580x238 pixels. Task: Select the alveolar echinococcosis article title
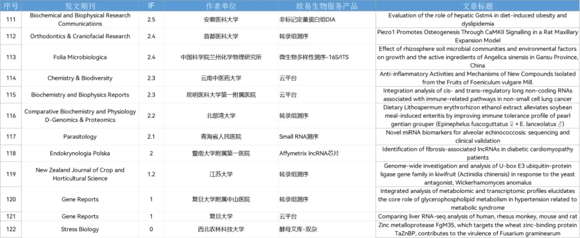point(477,137)
